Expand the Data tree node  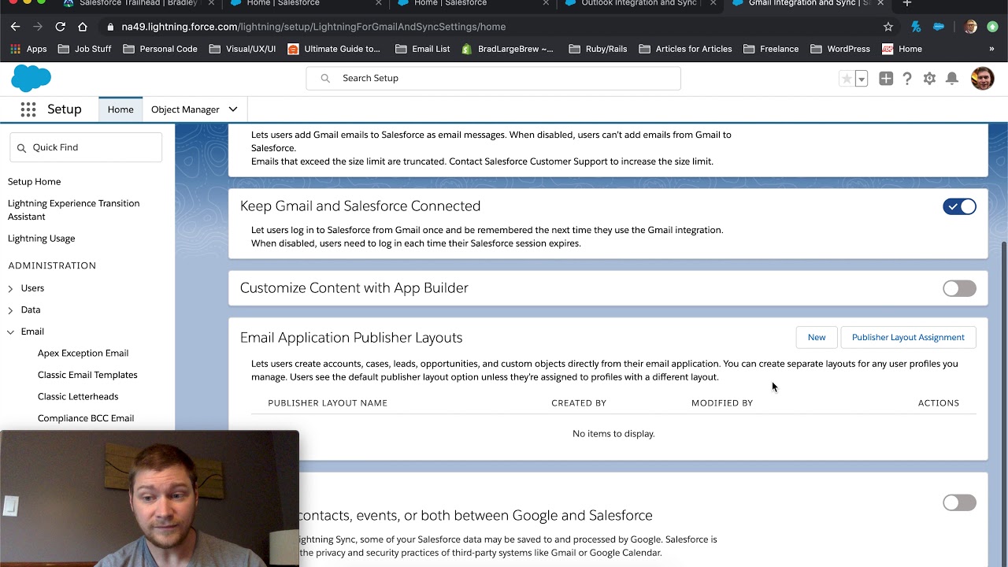10,310
